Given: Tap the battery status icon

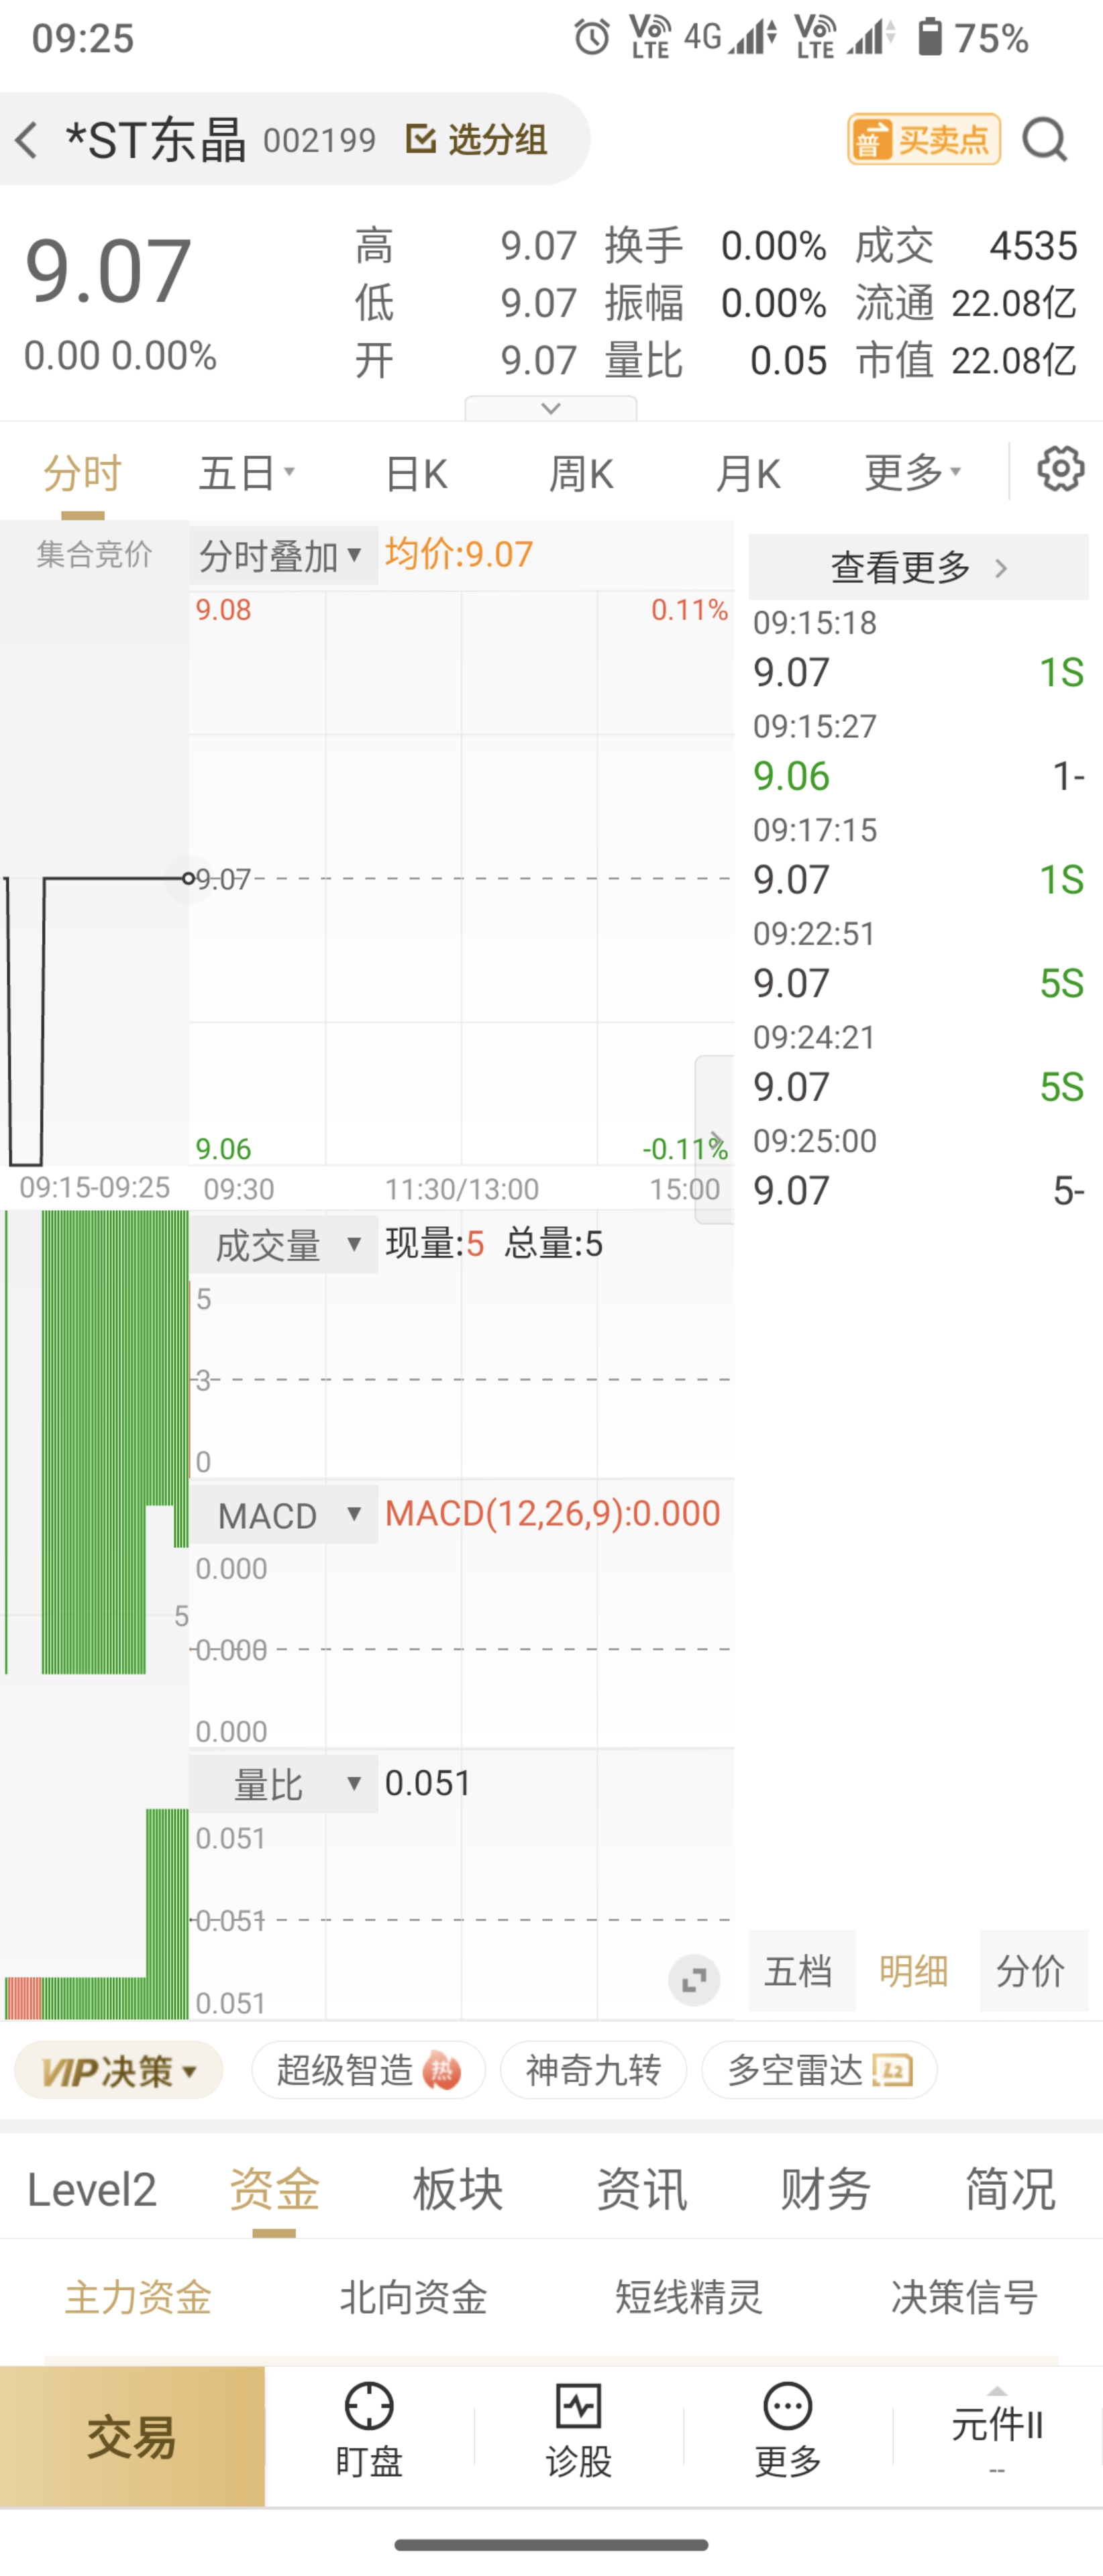Looking at the screenshot, I should pos(930,37).
